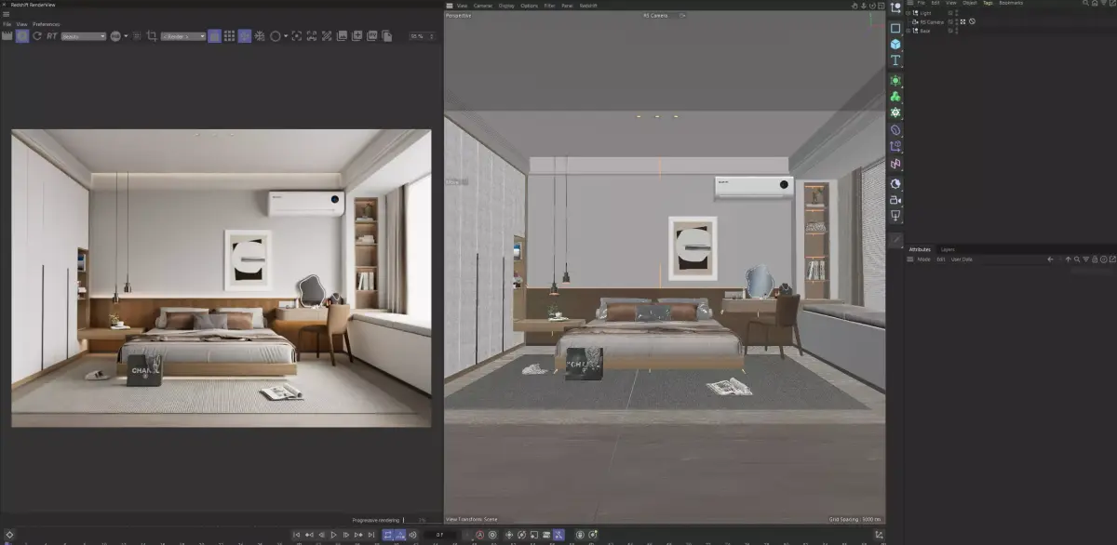Switch to the Attributes tab
The height and width of the screenshot is (545, 1117).
click(x=920, y=249)
